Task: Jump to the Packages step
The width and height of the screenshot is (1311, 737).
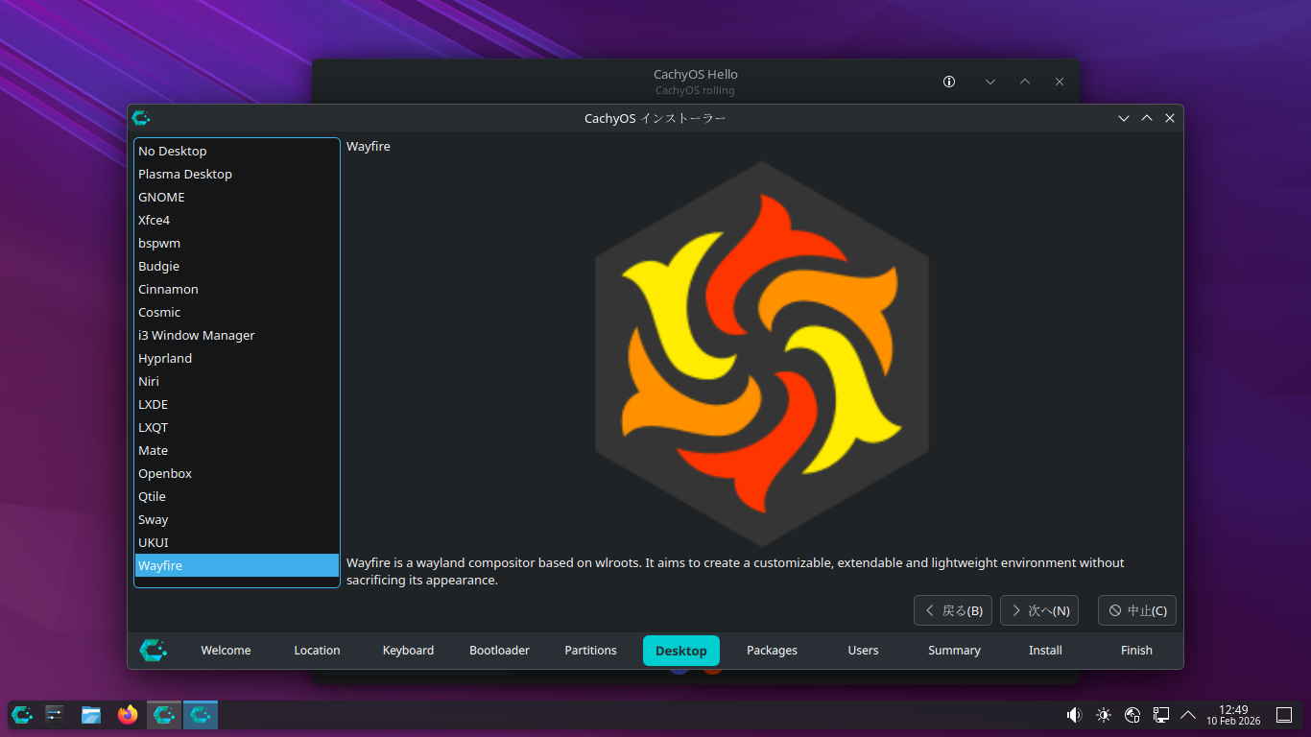Action: pos(772,651)
